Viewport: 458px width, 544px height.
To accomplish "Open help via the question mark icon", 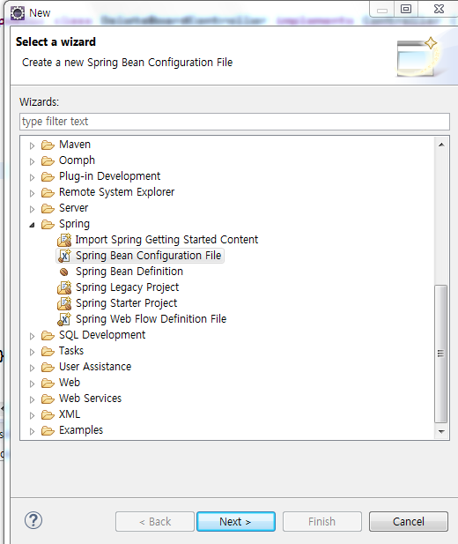I will [x=33, y=520].
